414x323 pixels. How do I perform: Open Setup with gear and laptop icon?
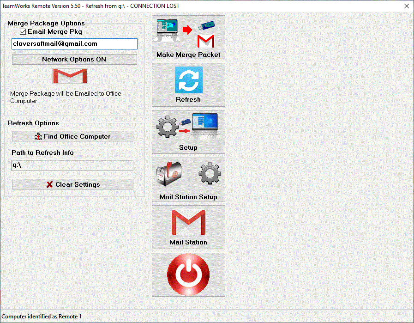[188, 132]
